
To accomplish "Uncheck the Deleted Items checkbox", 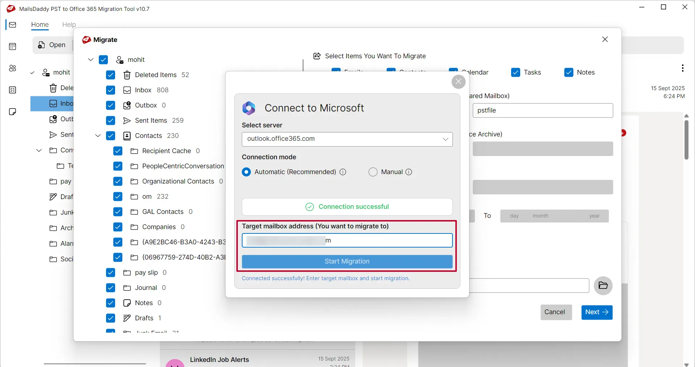I will pyautogui.click(x=111, y=75).
